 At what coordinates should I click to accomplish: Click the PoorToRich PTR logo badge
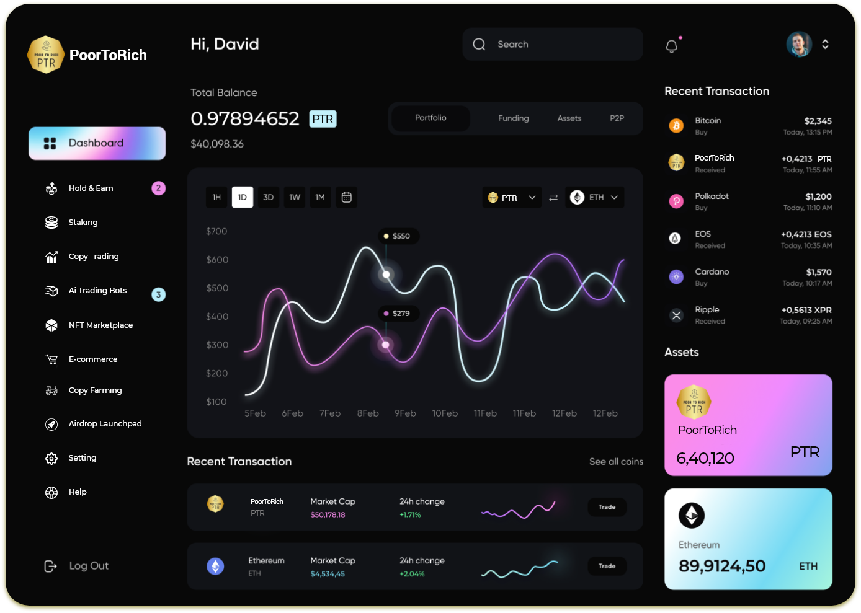(x=46, y=55)
